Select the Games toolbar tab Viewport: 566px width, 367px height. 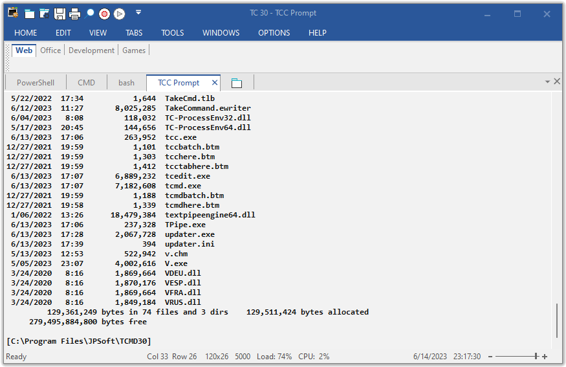click(x=134, y=50)
